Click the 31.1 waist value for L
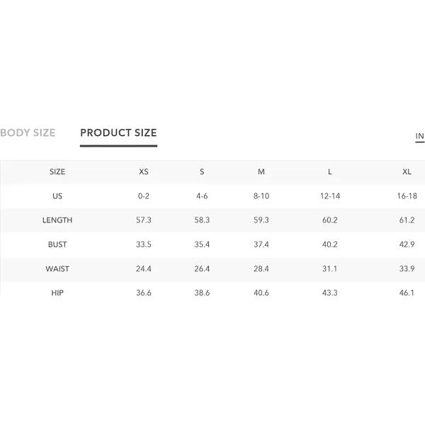425x425 pixels. (330, 269)
